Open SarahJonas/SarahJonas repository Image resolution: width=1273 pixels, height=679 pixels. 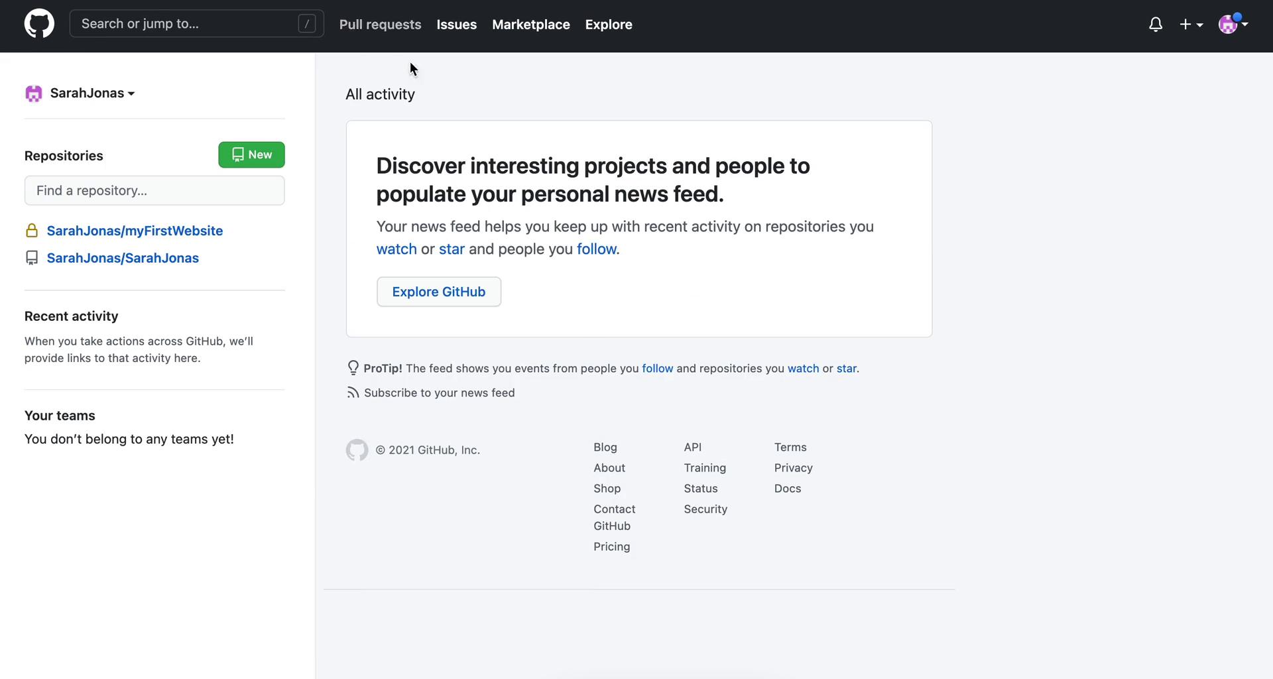[x=123, y=258]
